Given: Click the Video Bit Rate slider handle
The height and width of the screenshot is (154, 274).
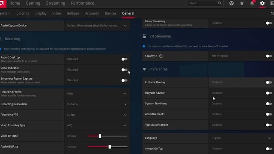Looking at the screenshot, I should 100,136.
